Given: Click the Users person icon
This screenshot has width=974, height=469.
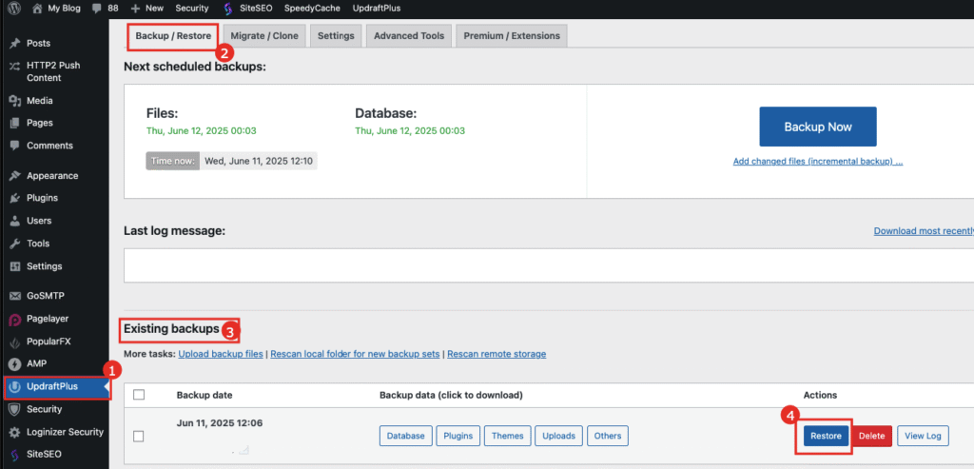Looking at the screenshot, I should [x=15, y=221].
